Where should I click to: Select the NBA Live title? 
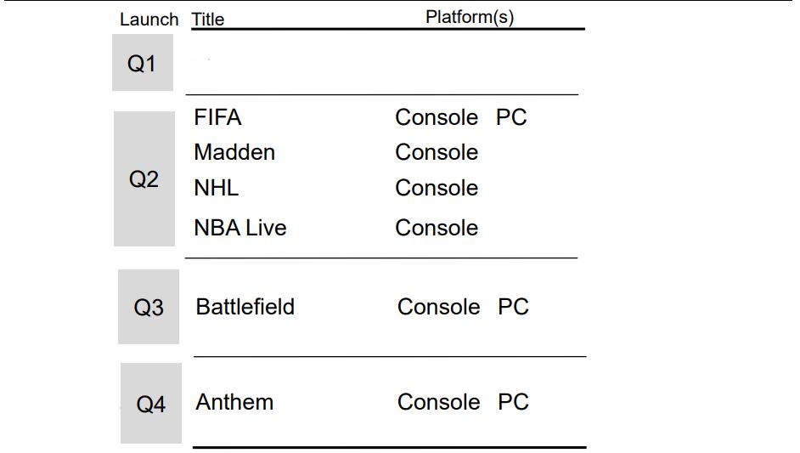[x=240, y=228]
